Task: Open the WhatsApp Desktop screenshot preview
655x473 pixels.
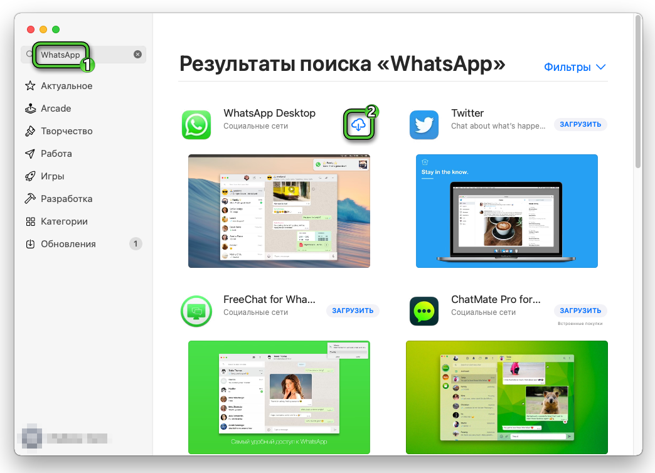Action: [279, 211]
